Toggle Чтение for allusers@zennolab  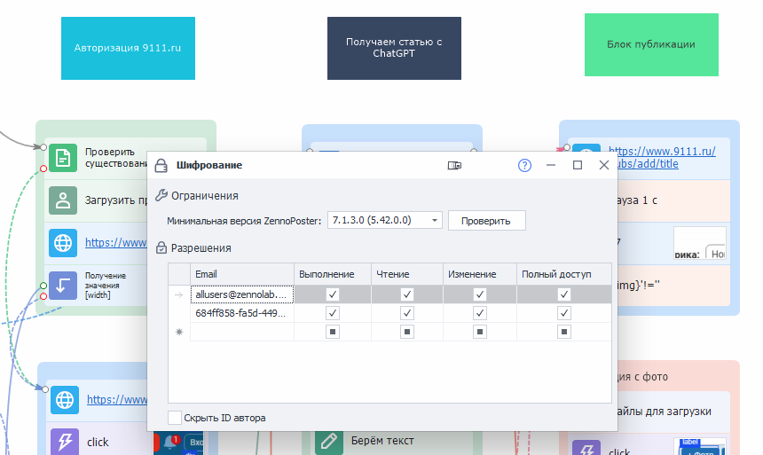pos(407,294)
